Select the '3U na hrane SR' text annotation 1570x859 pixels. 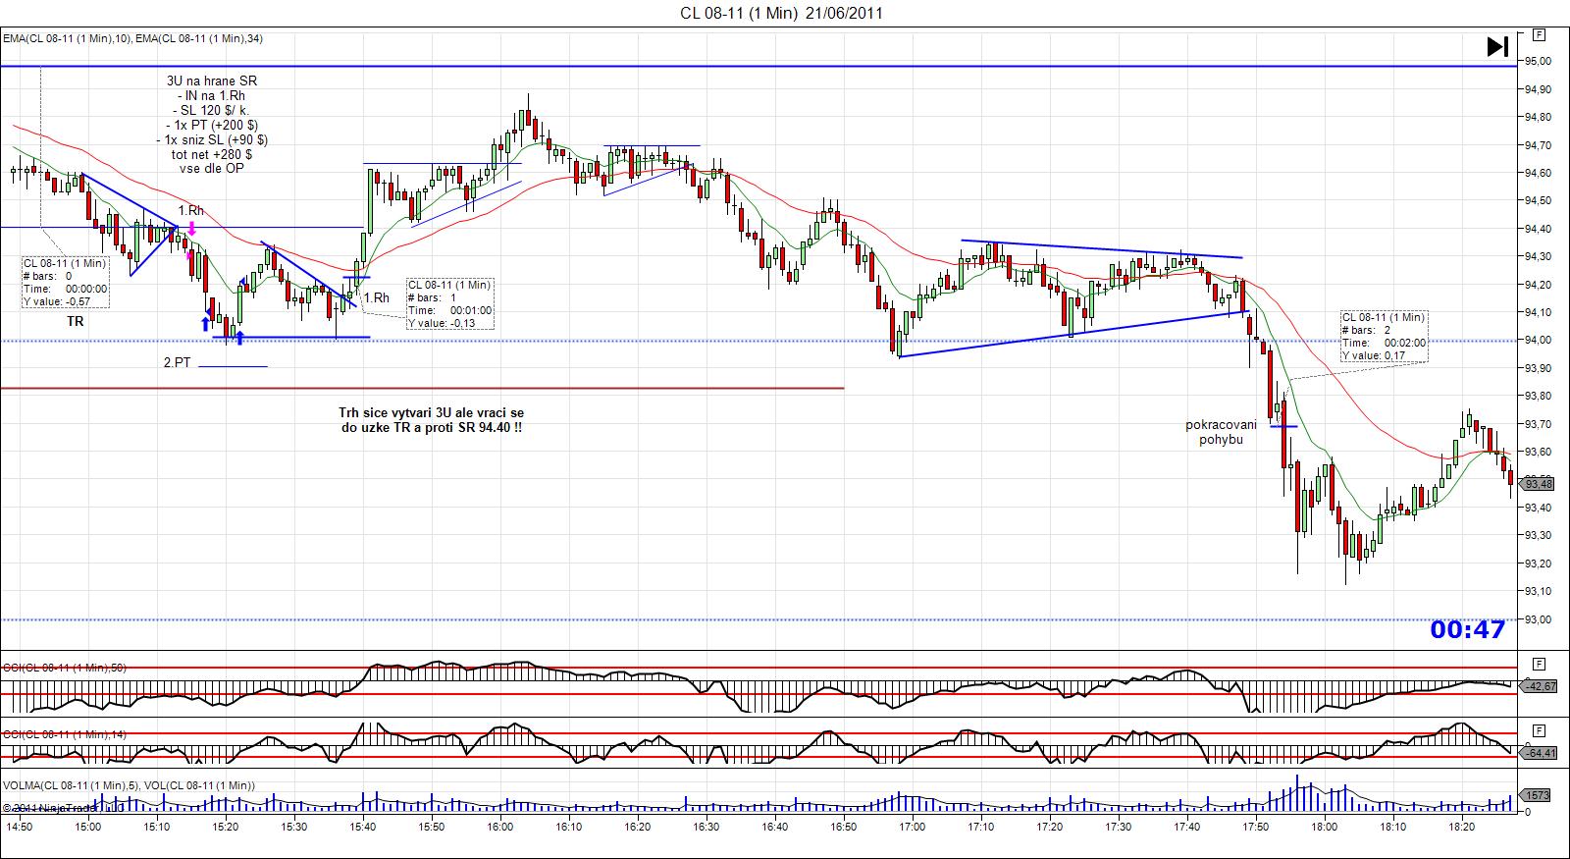[x=212, y=81]
